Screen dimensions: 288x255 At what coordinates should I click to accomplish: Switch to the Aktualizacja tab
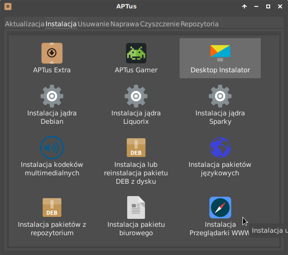25,24
